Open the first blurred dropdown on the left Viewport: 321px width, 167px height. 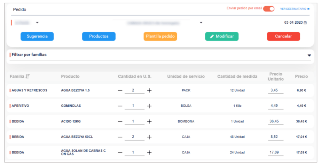pos(37,23)
